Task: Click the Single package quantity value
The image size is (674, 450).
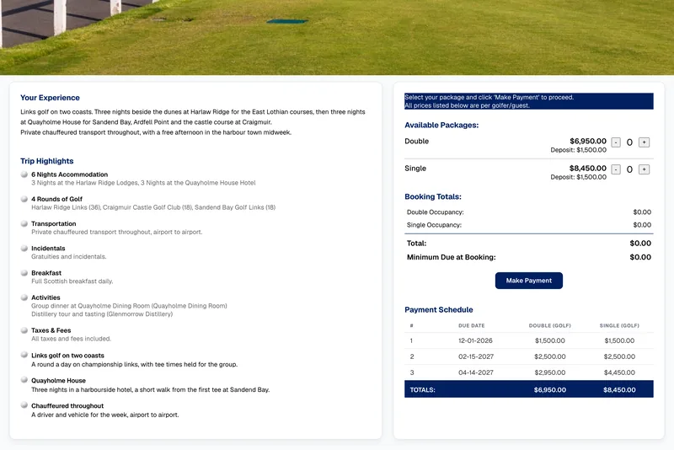Action: pyautogui.click(x=629, y=169)
